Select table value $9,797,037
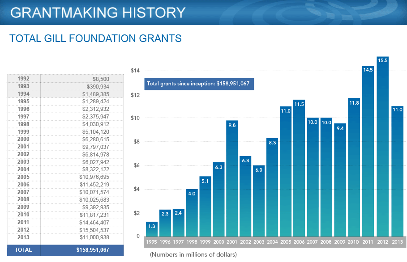The image size is (407, 262). click(x=95, y=147)
